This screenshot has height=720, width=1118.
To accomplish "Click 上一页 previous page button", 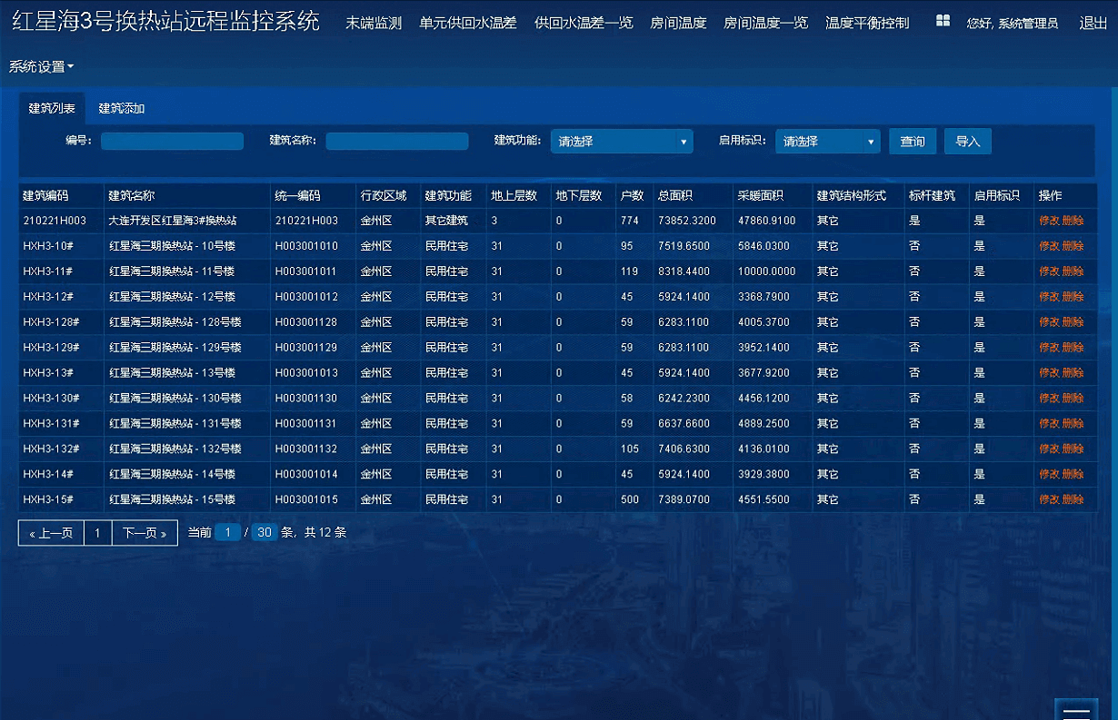I will (51, 533).
